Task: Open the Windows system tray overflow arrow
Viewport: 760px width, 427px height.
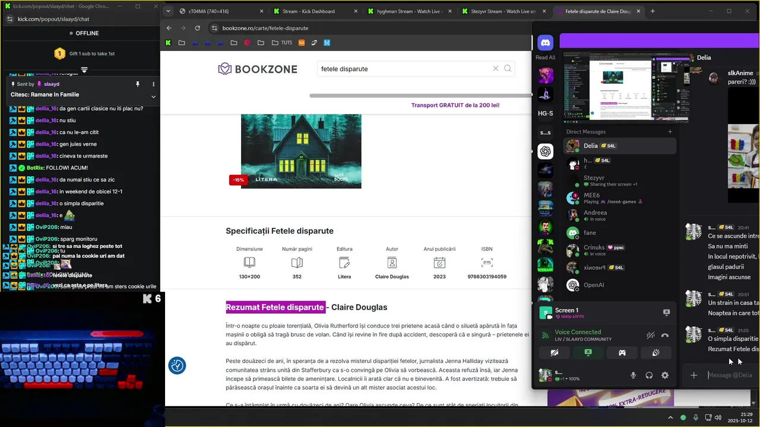Action: point(671,418)
